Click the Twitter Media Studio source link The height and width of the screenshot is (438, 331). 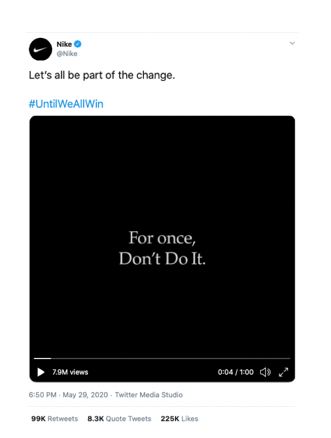click(149, 395)
